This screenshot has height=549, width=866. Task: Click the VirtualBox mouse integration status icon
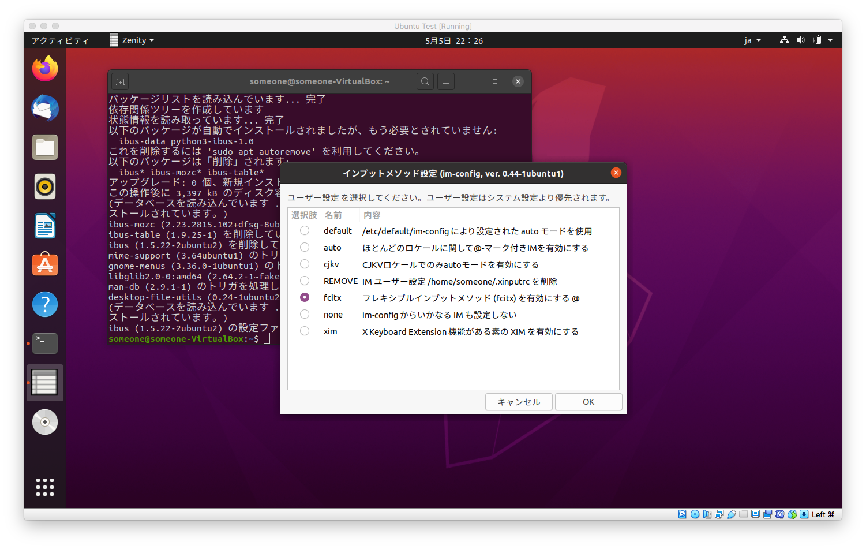click(792, 514)
